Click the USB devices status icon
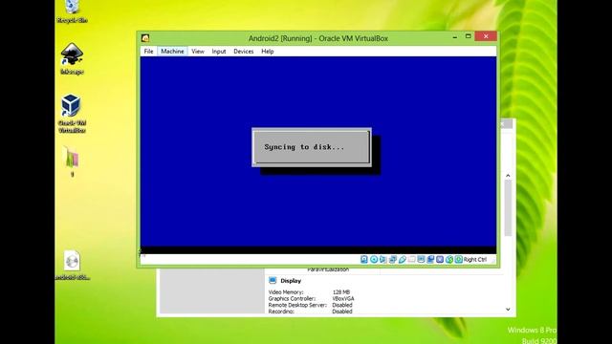Image resolution: width=612 pixels, height=344 pixels. [x=403, y=259]
